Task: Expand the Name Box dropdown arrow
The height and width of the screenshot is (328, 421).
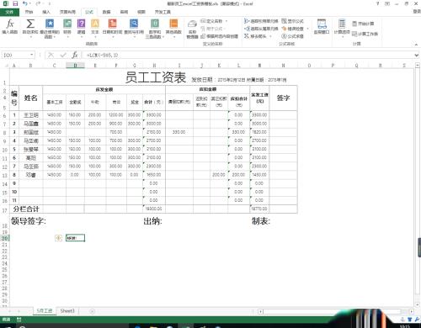Action: coord(32,55)
